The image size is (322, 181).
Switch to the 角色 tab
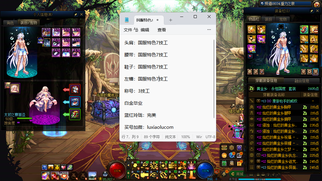tap(10, 23)
